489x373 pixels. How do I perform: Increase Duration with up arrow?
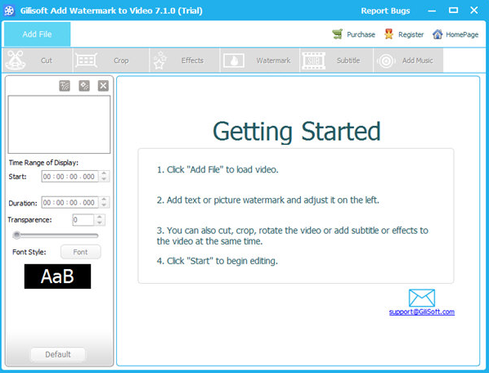[x=104, y=200]
